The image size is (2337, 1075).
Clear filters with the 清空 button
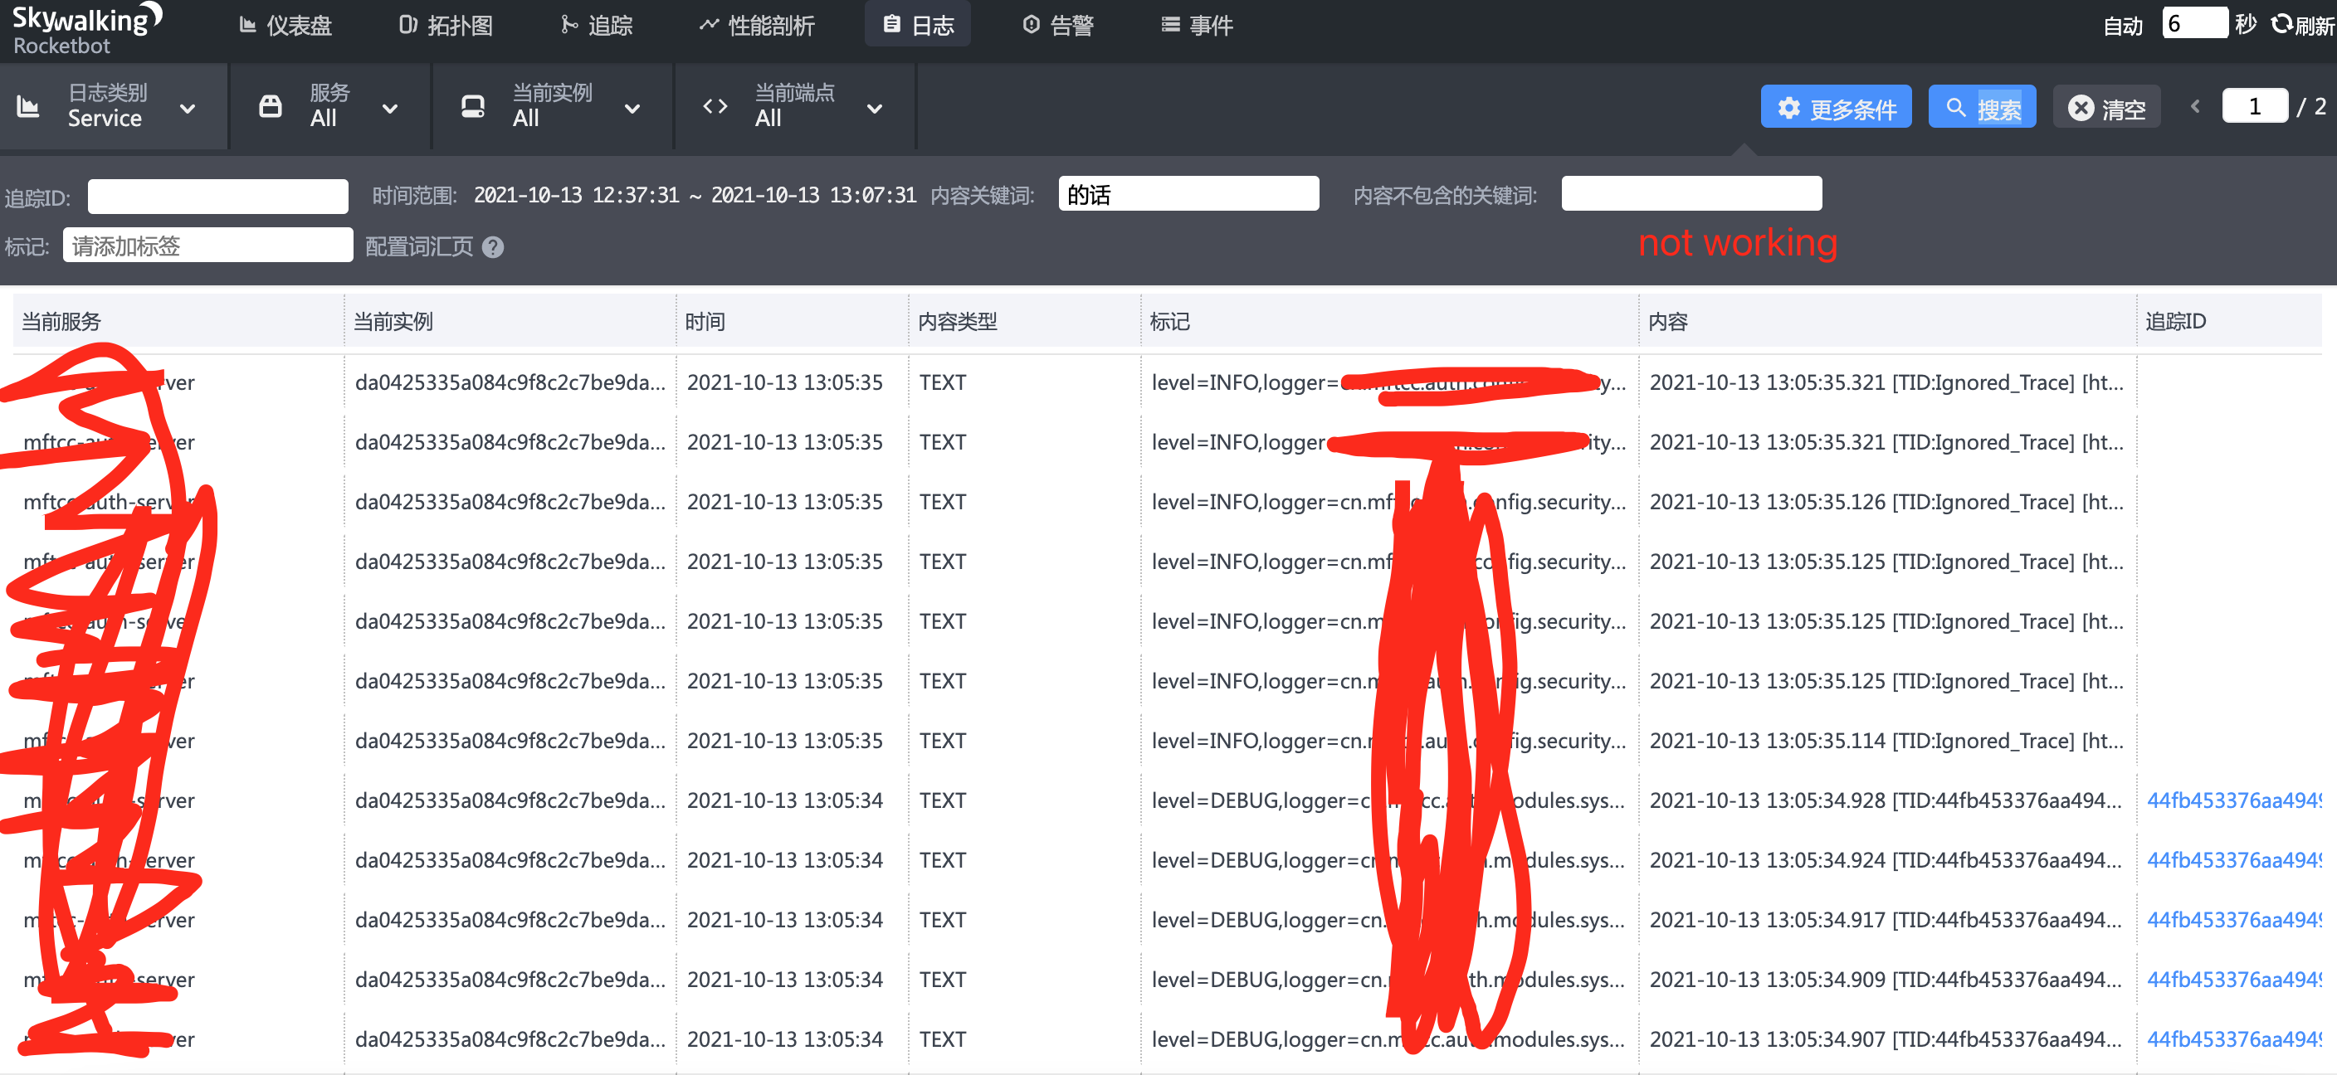tap(2106, 107)
